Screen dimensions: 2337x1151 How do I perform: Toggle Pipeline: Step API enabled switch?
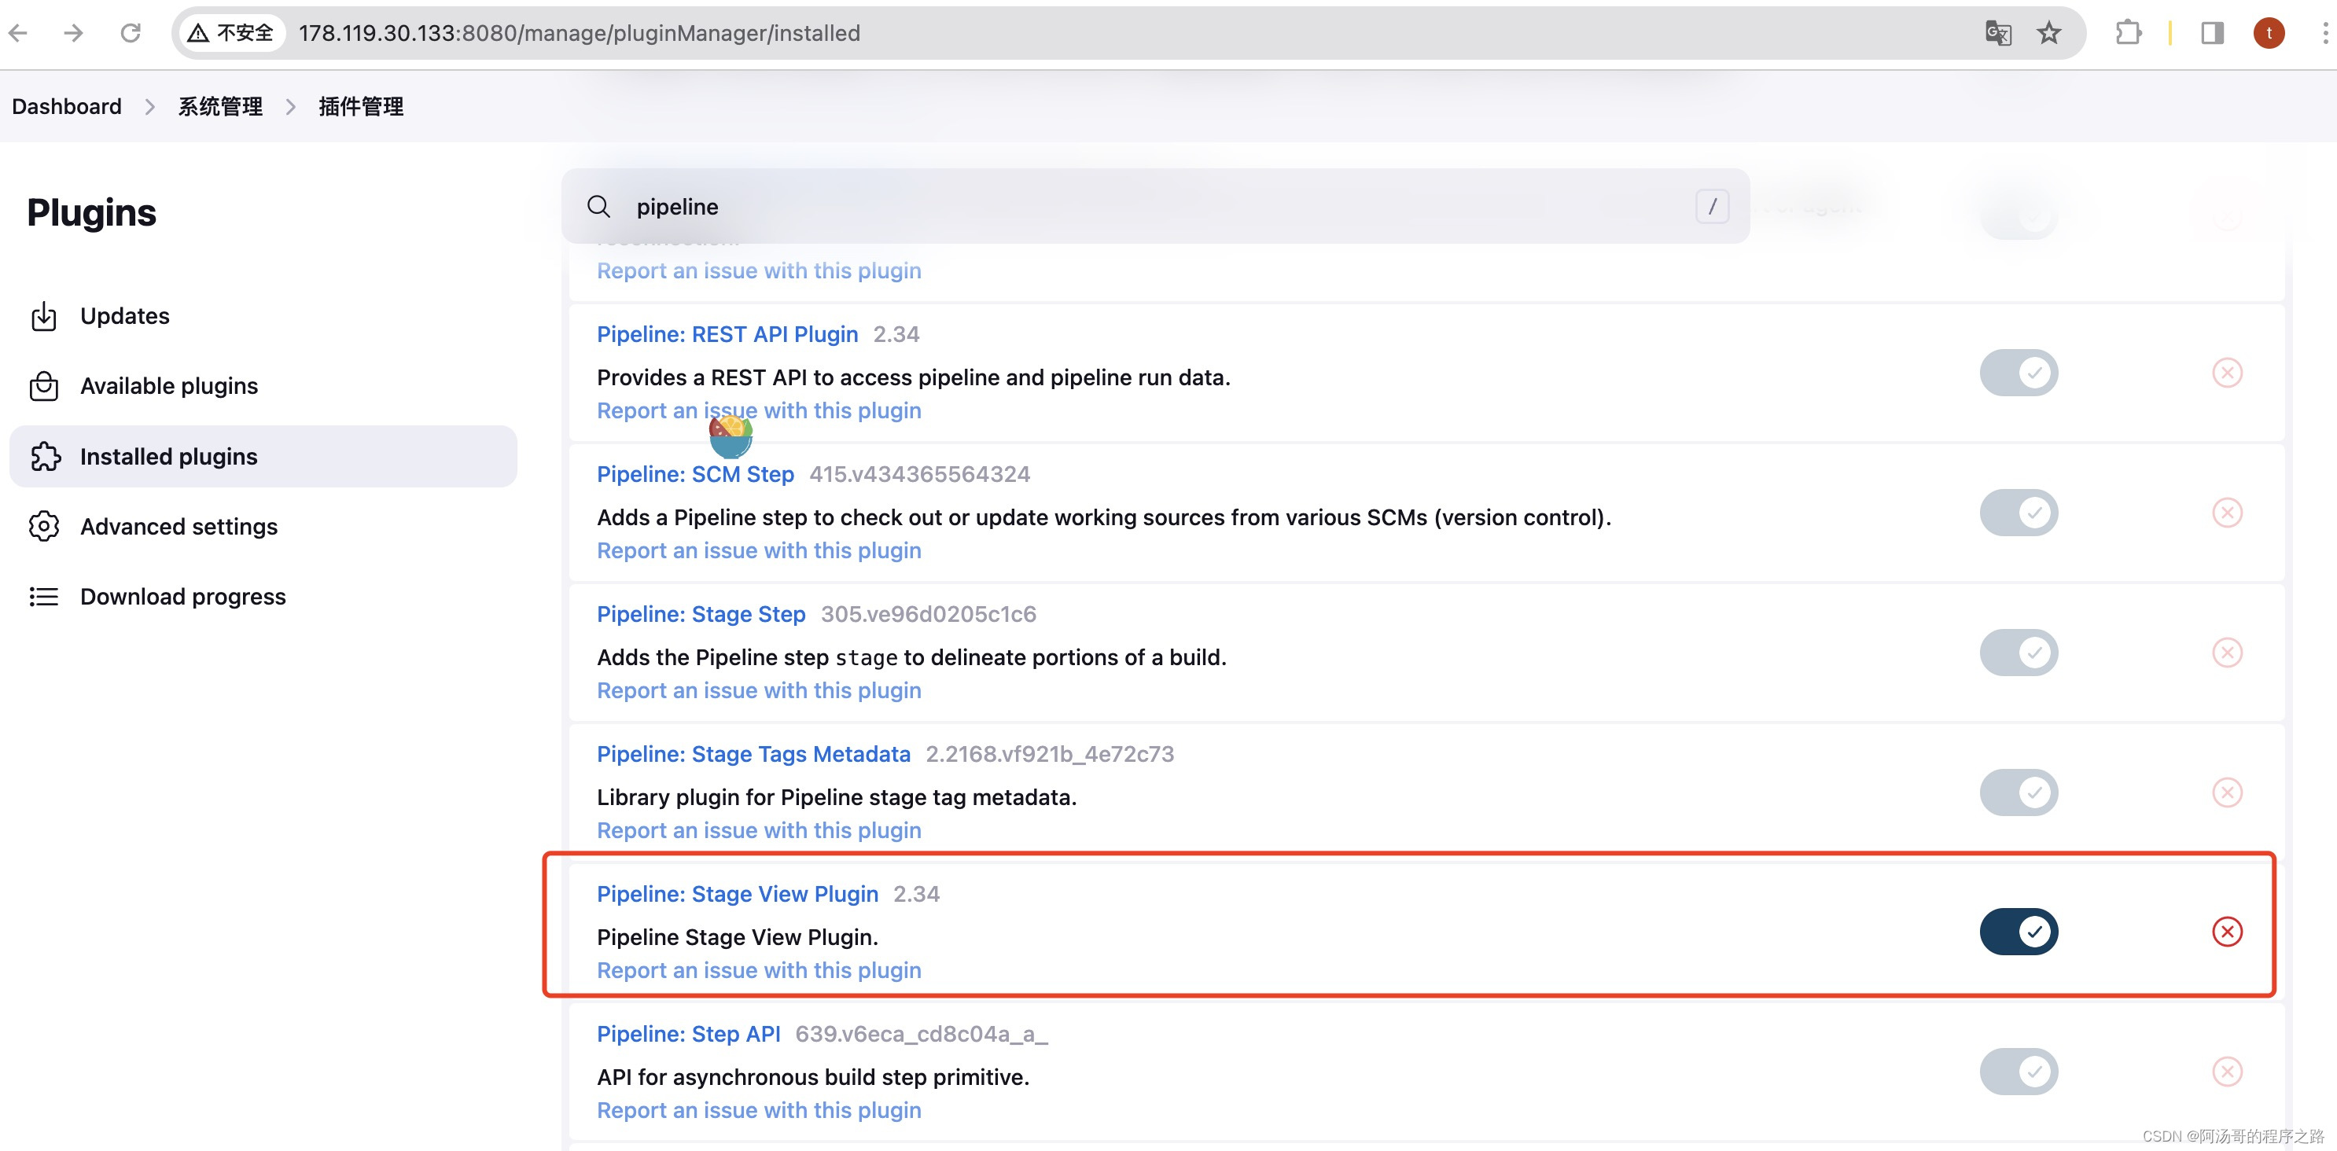coord(2019,1071)
